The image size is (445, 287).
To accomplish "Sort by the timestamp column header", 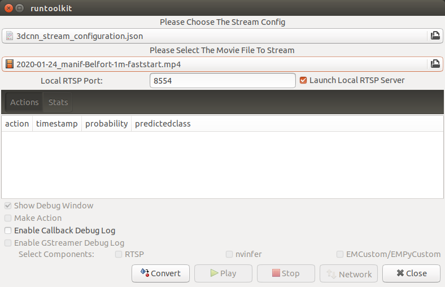I will 57,124.
